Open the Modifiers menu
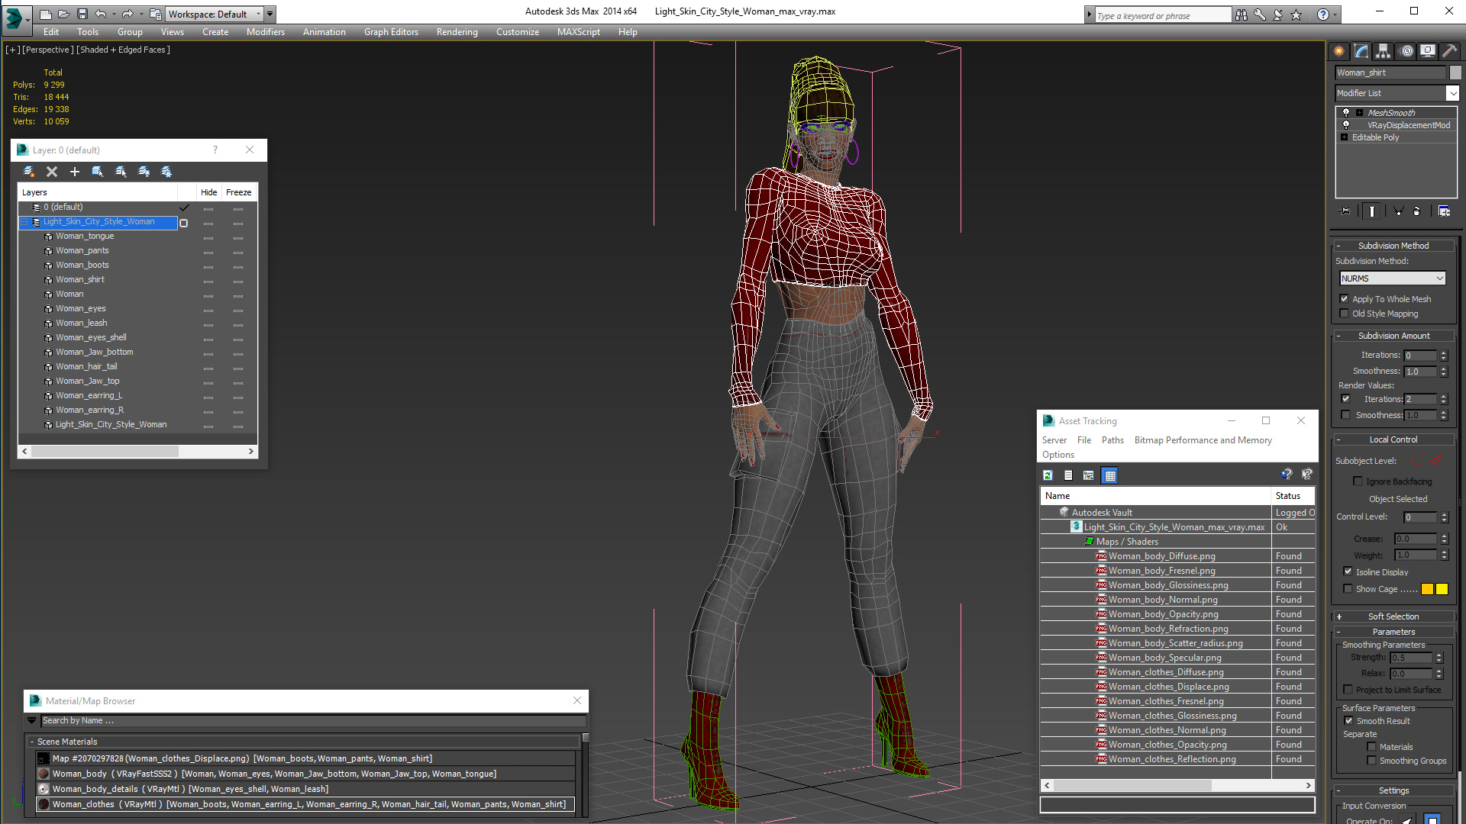The width and height of the screenshot is (1466, 824). click(x=265, y=32)
